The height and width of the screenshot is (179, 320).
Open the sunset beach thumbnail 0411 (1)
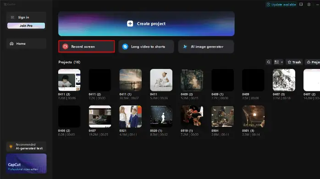click(131, 80)
